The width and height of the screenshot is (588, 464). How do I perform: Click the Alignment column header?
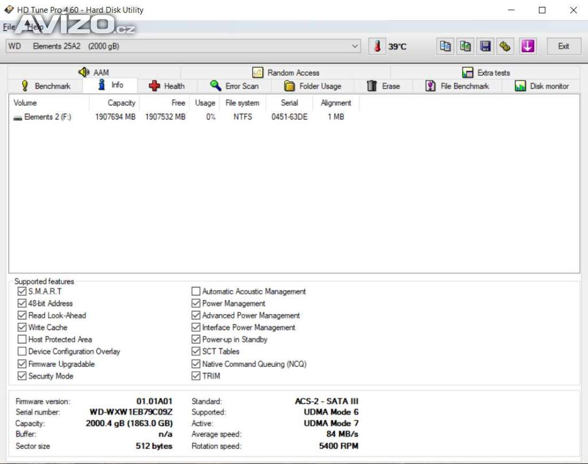coord(336,103)
